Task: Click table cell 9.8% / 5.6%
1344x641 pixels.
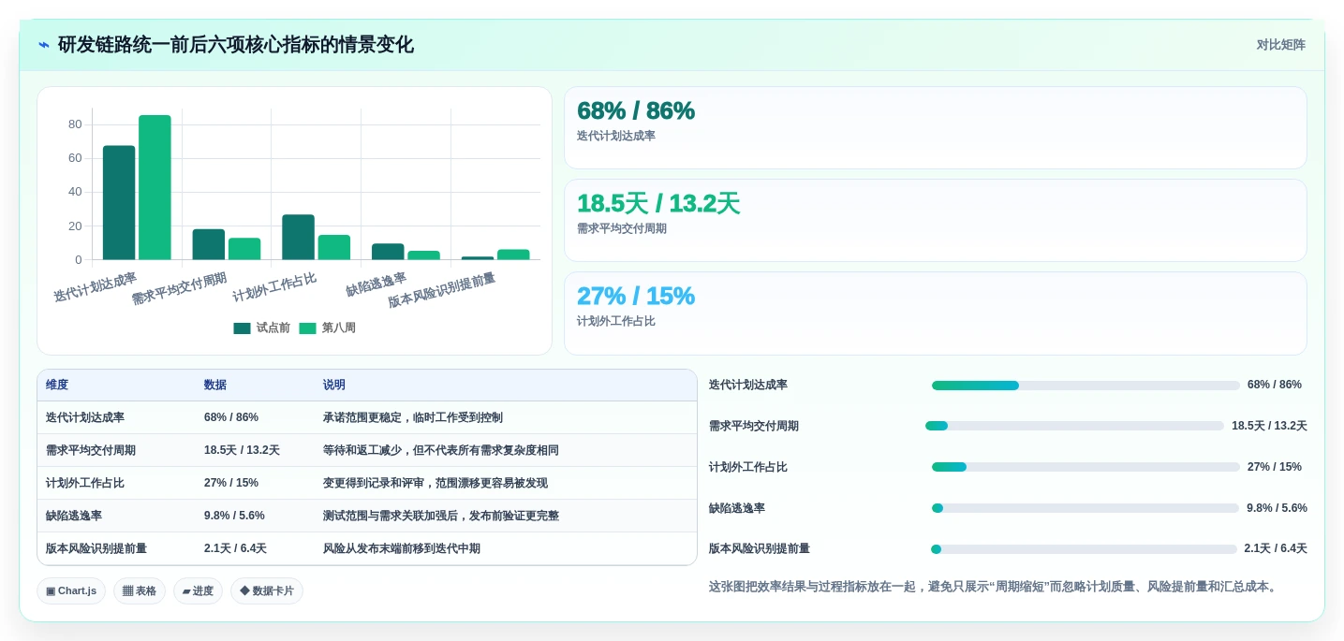Action: click(x=234, y=516)
